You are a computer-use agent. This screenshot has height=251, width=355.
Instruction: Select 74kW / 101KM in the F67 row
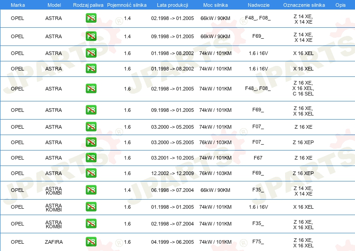tap(215, 158)
